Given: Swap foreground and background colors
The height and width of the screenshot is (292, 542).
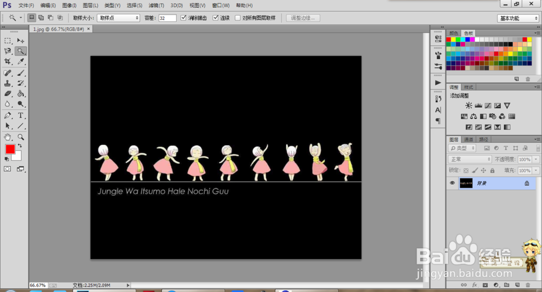Looking at the screenshot, I should (20, 146).
